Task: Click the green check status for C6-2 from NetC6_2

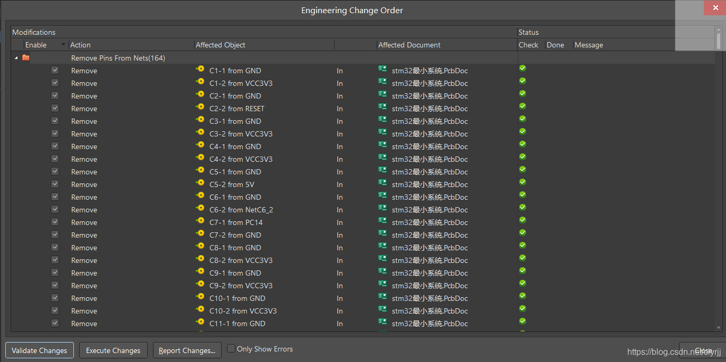Action: [522, 208]
